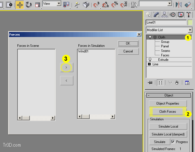The height and width of the screenshot is (152, 195).
Task: Select the Rotate transform tool
Action: click(x=29, y=5)
